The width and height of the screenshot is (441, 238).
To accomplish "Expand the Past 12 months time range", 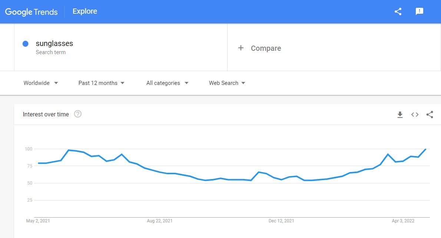I will pyautogui.click(x=101, y=83).
